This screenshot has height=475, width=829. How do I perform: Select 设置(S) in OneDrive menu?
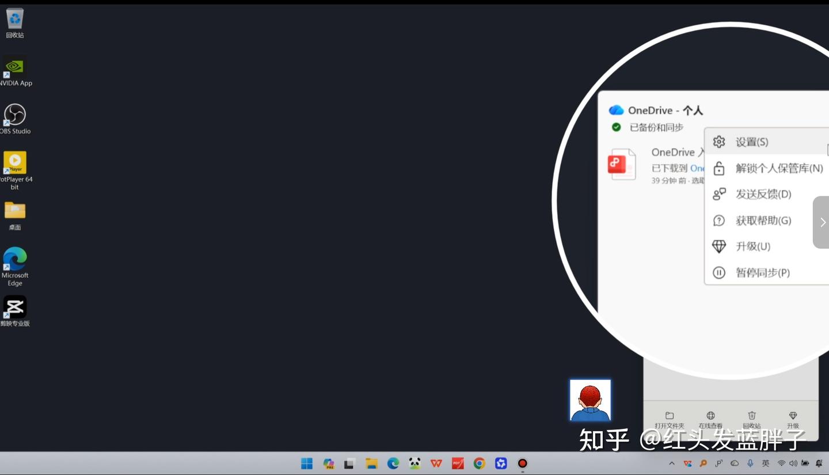767,142
